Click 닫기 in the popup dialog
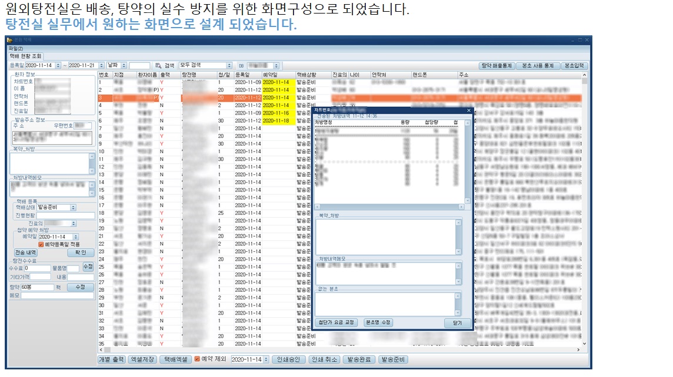This screenshot has width=673, height=377. coord(457,322)
